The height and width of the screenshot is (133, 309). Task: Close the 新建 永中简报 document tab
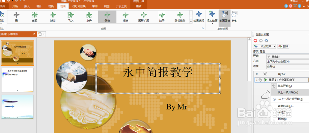(34, 34)
